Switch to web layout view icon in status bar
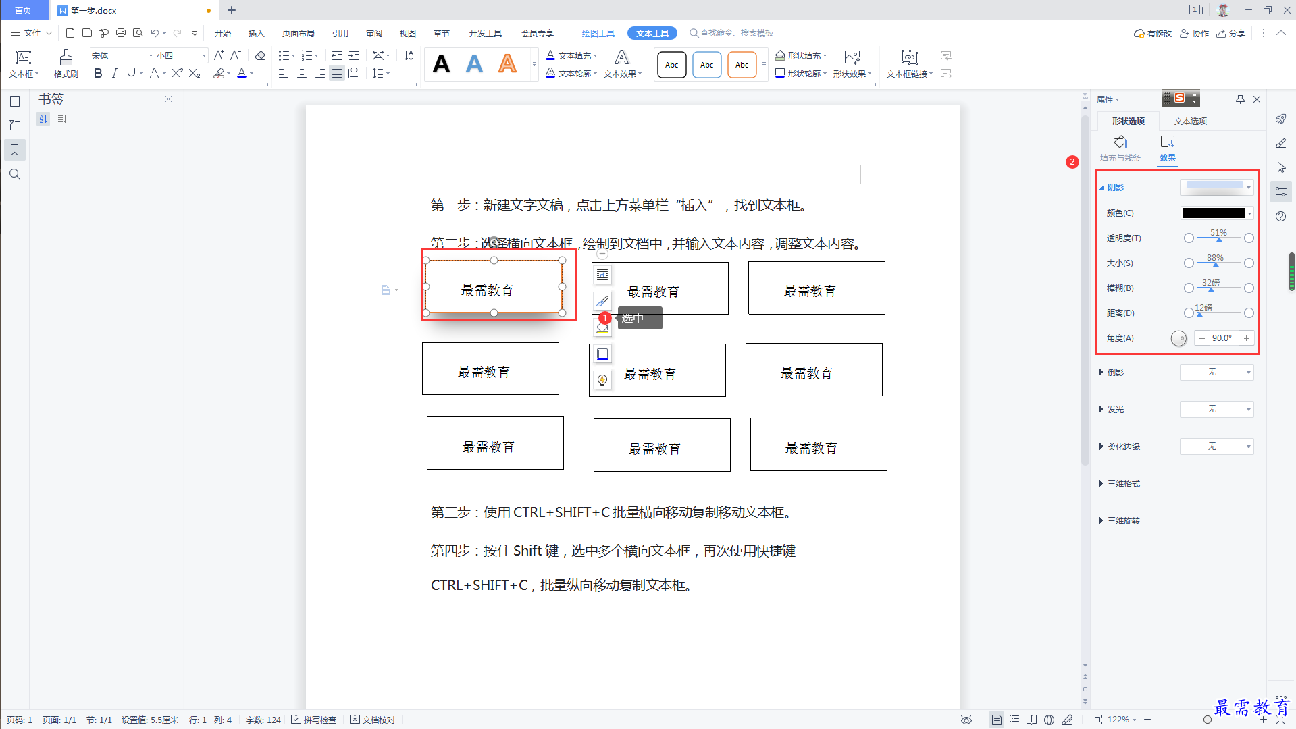The height and width of the screenshot is (729, 1296). coord(1049,720)
